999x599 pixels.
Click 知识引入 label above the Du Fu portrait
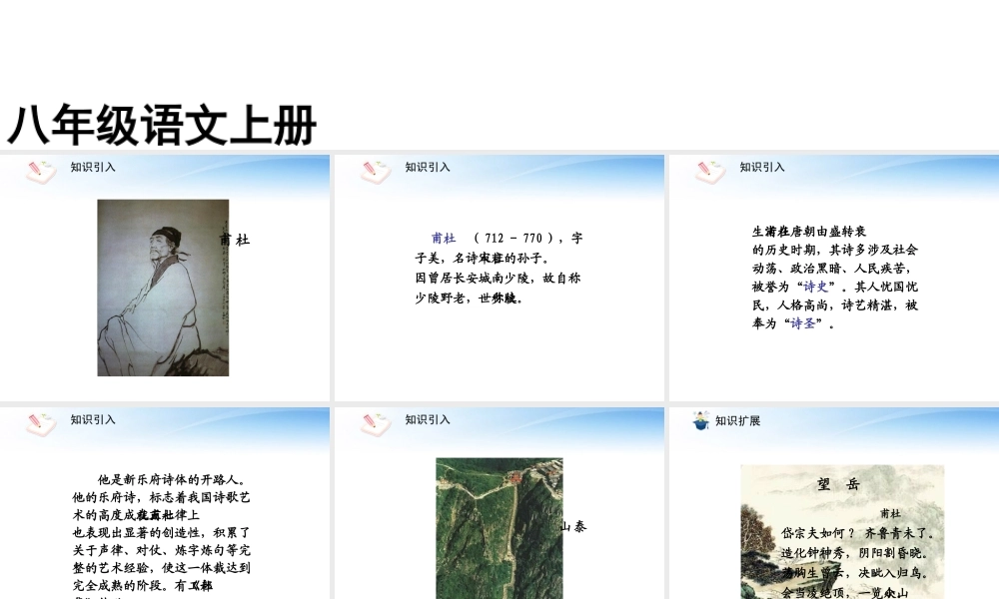coord(93,168)
